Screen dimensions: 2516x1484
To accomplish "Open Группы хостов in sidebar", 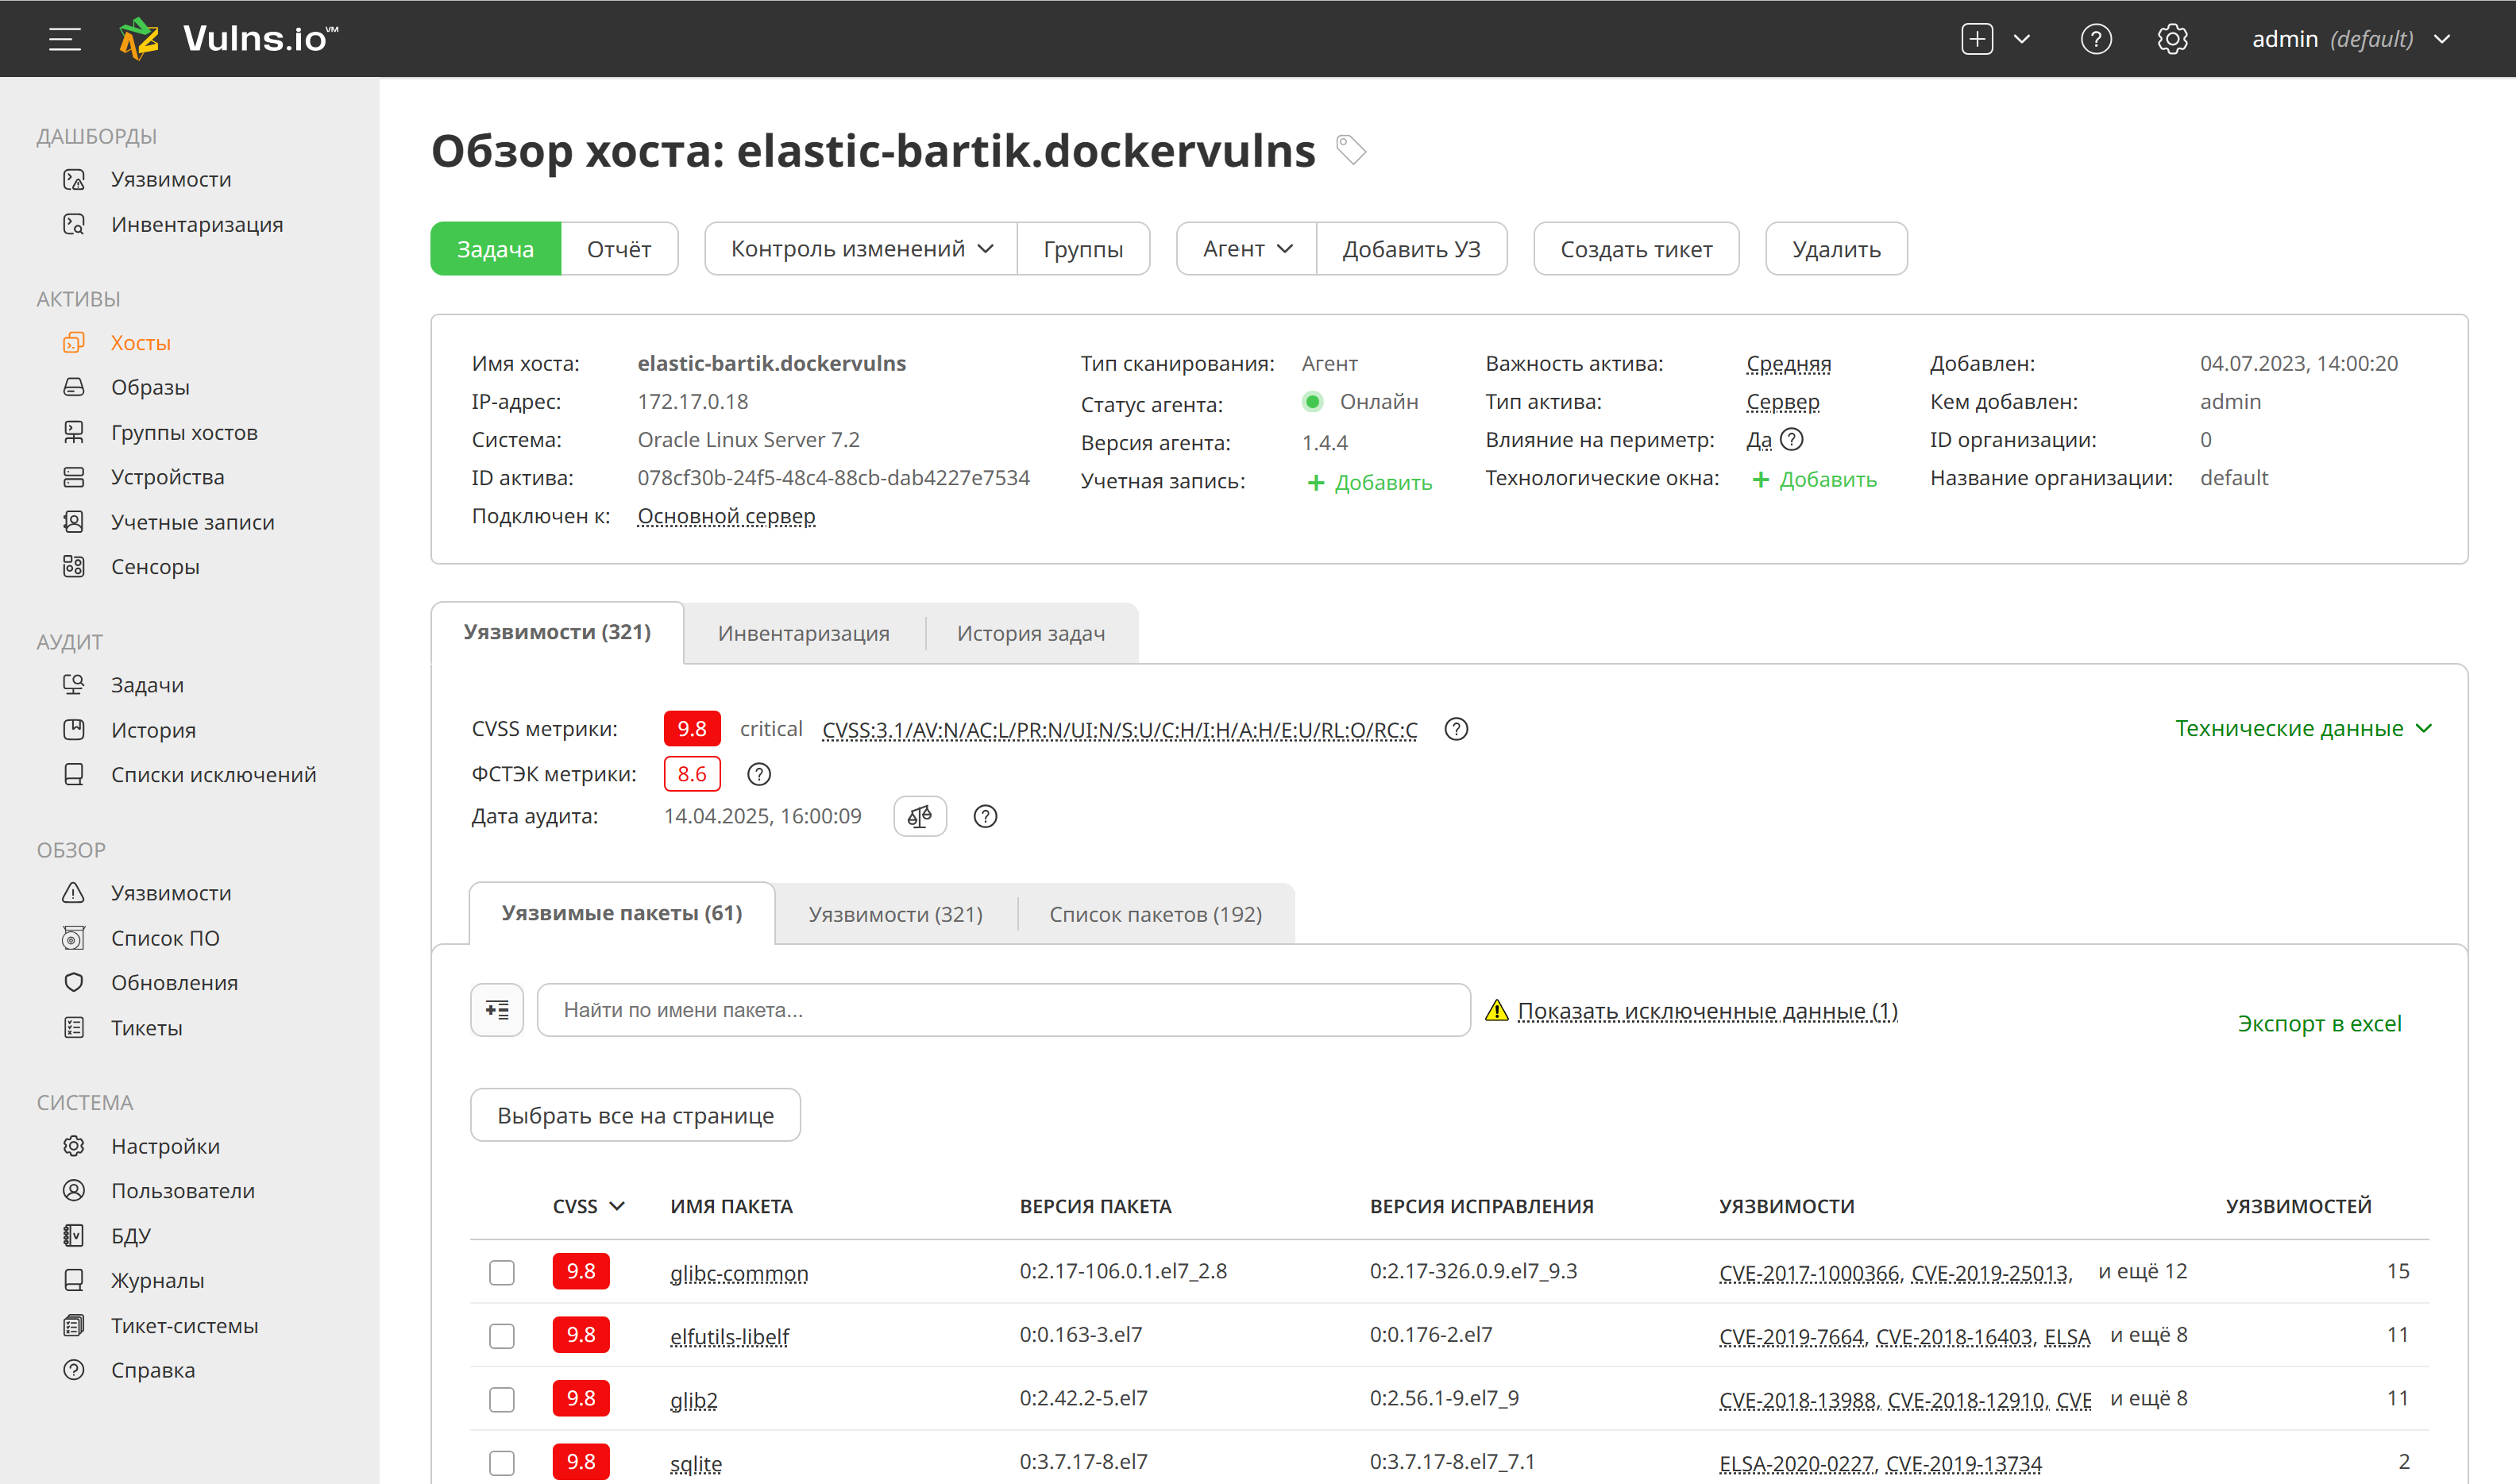I will coord(184,432).
